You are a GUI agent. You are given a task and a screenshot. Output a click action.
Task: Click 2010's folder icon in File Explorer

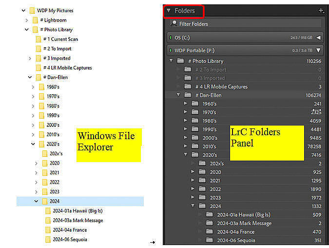point(41,135)
